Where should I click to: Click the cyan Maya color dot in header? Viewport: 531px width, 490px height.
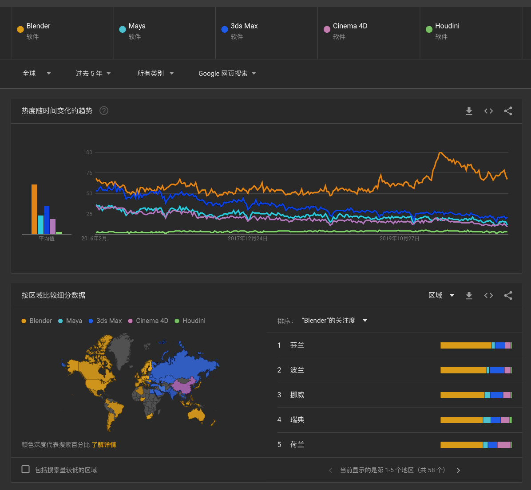(123, 29)
